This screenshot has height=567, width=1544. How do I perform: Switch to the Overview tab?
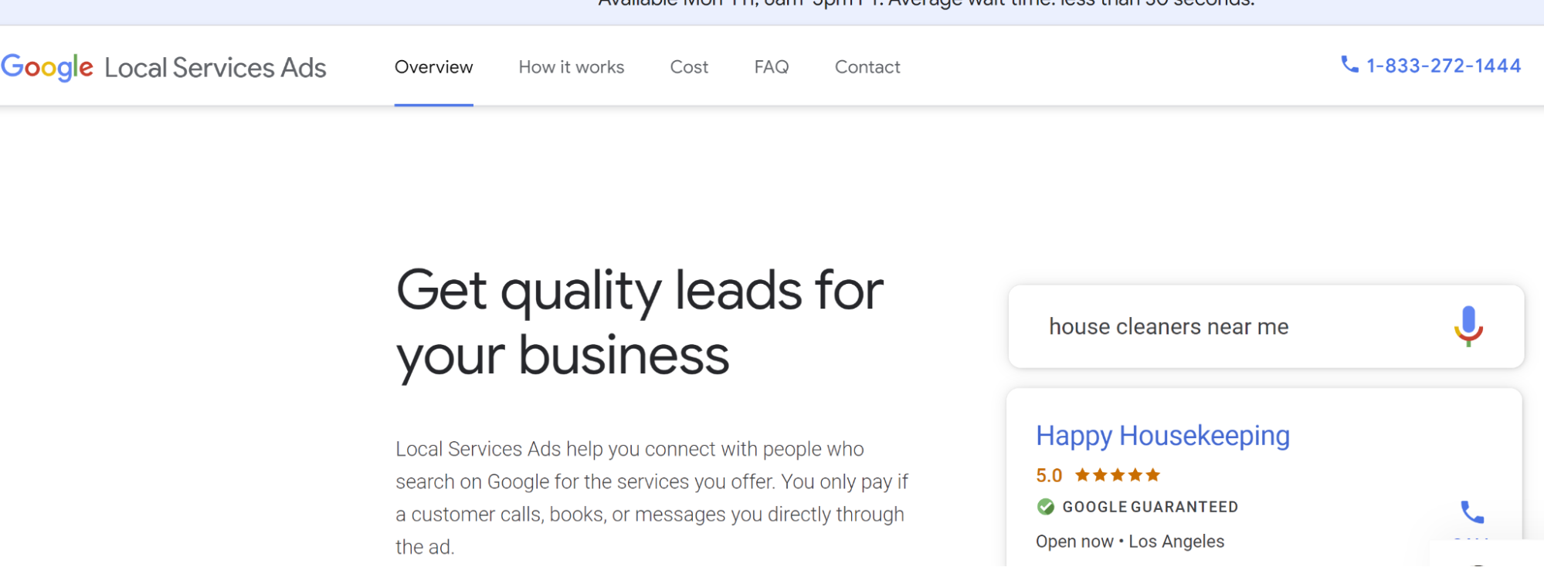click(433, 67)
